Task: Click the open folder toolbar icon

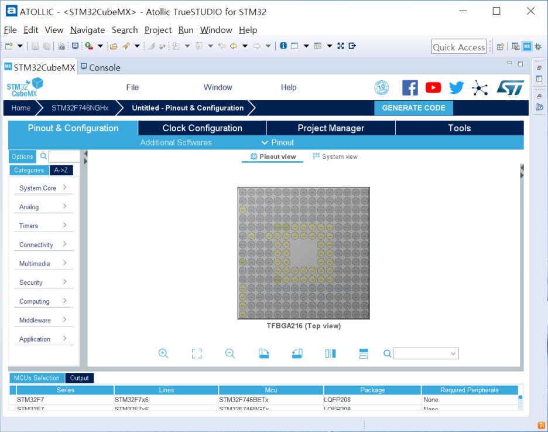Action: click(x=114, y=46)
